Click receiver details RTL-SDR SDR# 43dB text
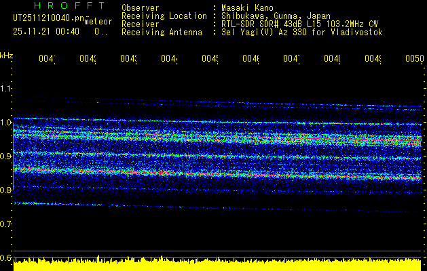 coord(263,24)
